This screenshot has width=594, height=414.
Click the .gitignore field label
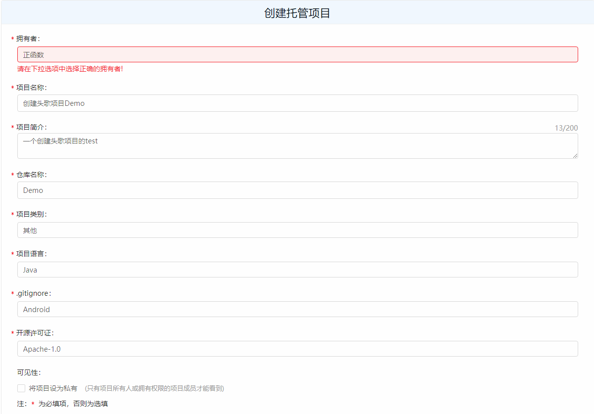[34, 293]
